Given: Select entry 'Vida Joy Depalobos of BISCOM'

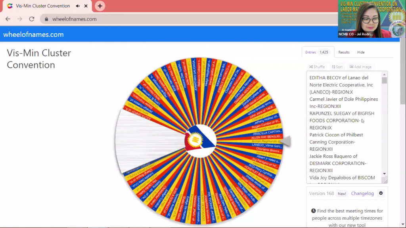Looking at the screenshot, I should [x=342, y=178].
